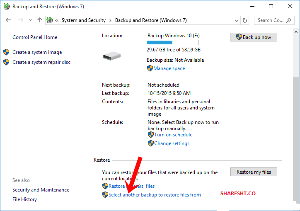Click the Control Panel icon in address bar

[x=50, y=20]
